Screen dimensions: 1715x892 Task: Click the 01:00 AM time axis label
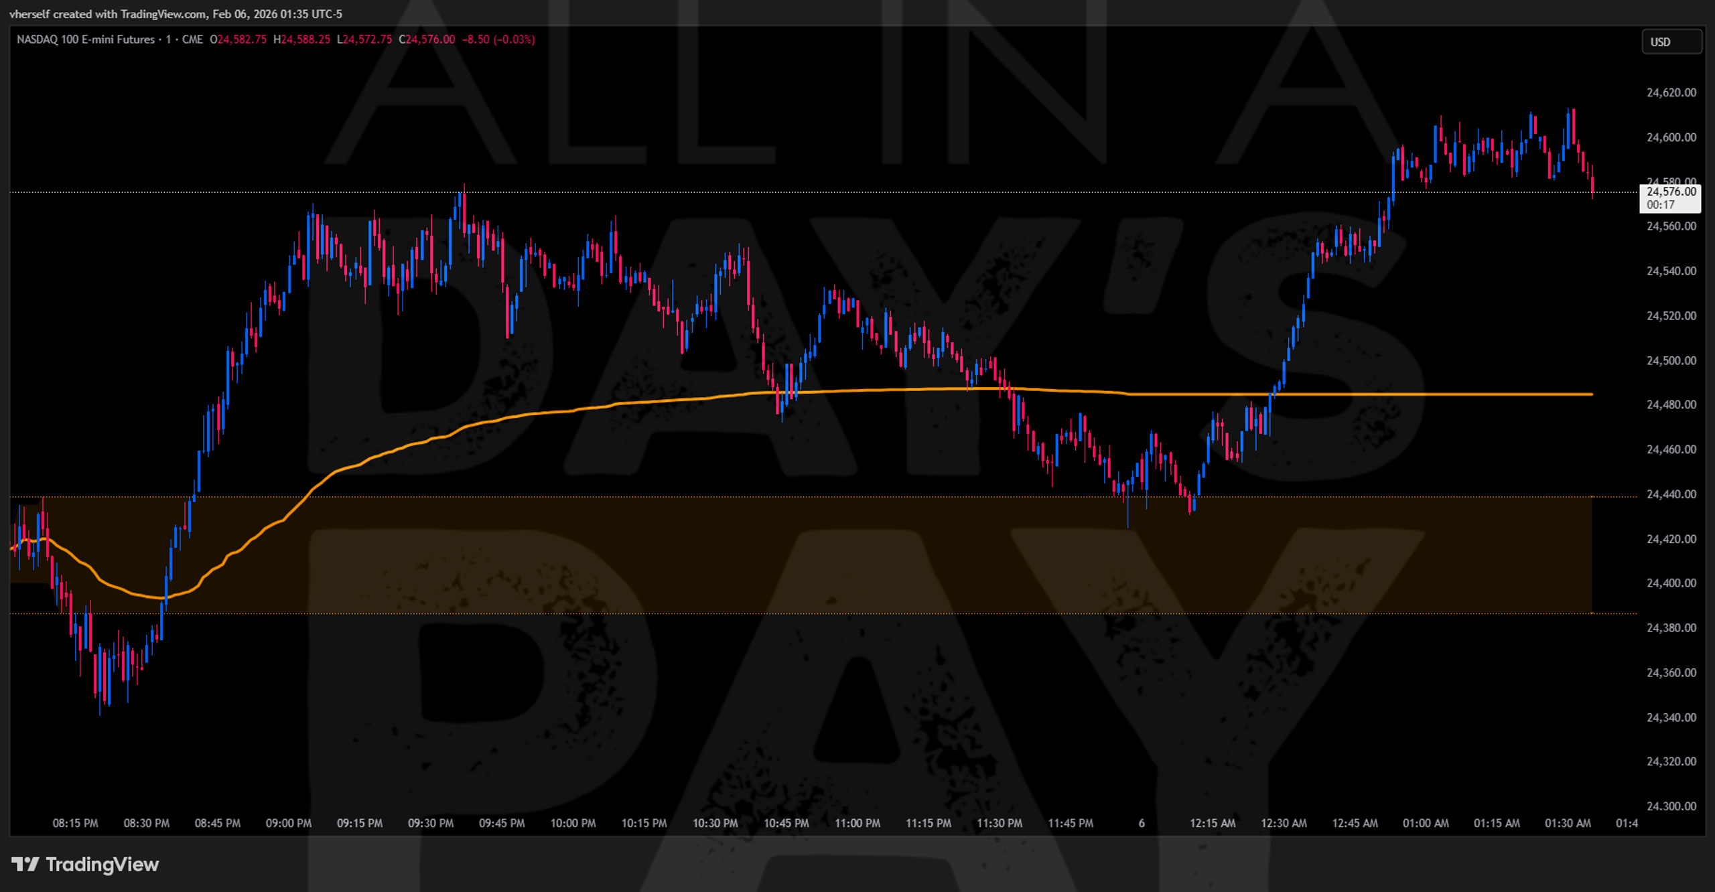tap(1426, 823)
